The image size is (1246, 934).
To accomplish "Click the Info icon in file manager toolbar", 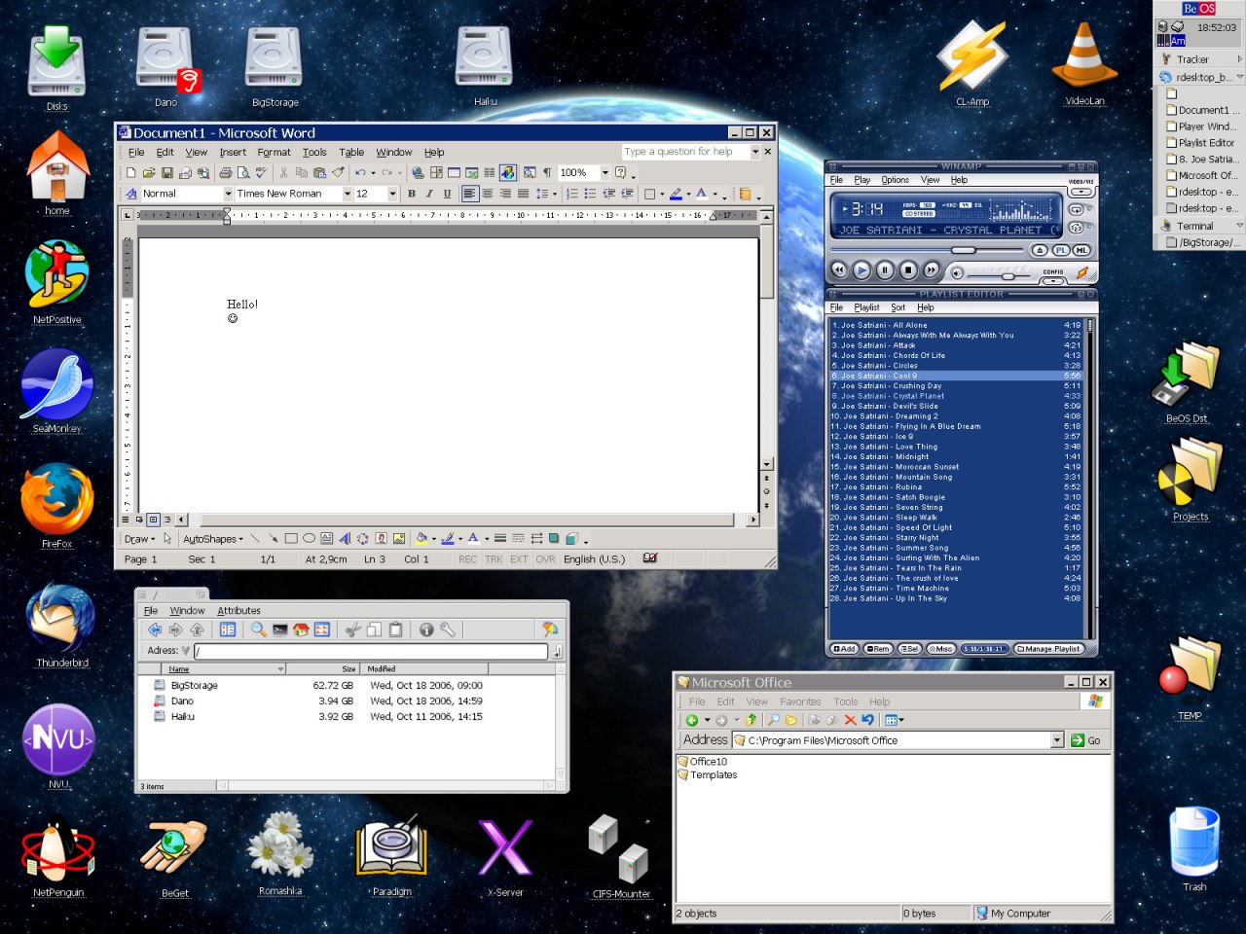I will (x=426, y=630).
